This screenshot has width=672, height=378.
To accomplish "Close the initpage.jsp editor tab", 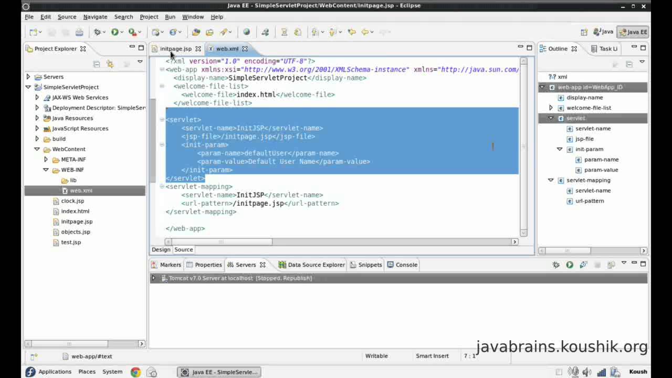I will (x=198, y=49).
